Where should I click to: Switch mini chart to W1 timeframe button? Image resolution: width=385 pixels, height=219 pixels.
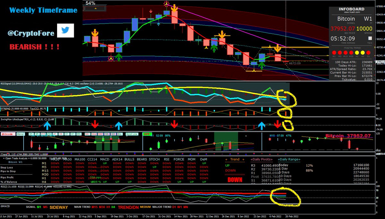(73, 134)
